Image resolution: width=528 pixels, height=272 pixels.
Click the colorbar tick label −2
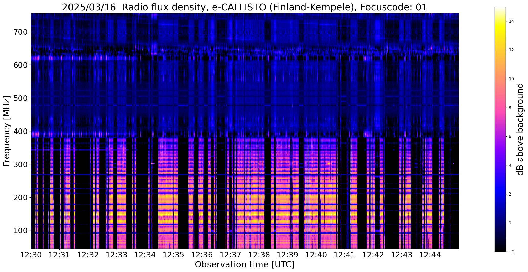(x=511, y=252)
